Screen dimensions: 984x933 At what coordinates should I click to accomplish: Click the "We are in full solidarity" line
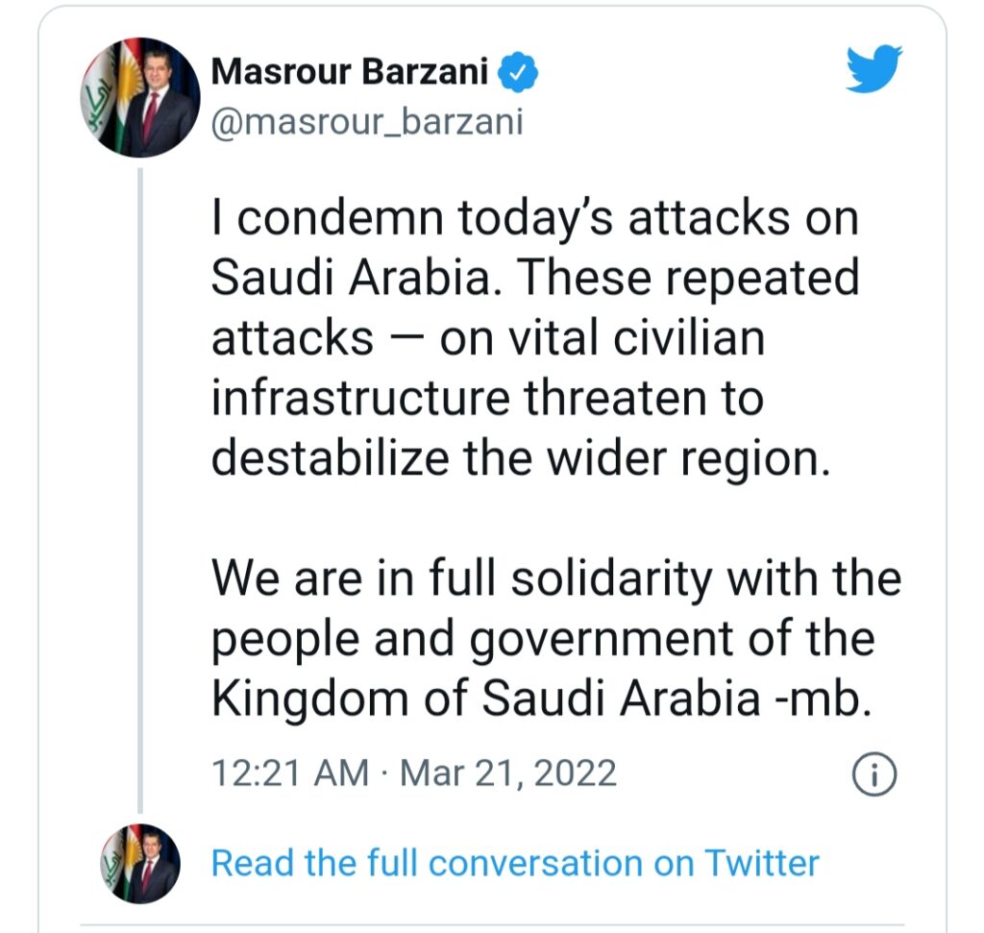[x=555, y=579]
